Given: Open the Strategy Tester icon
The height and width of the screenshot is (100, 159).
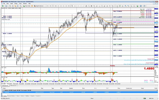Looking at the screenshot, I should tap(21, 6).
